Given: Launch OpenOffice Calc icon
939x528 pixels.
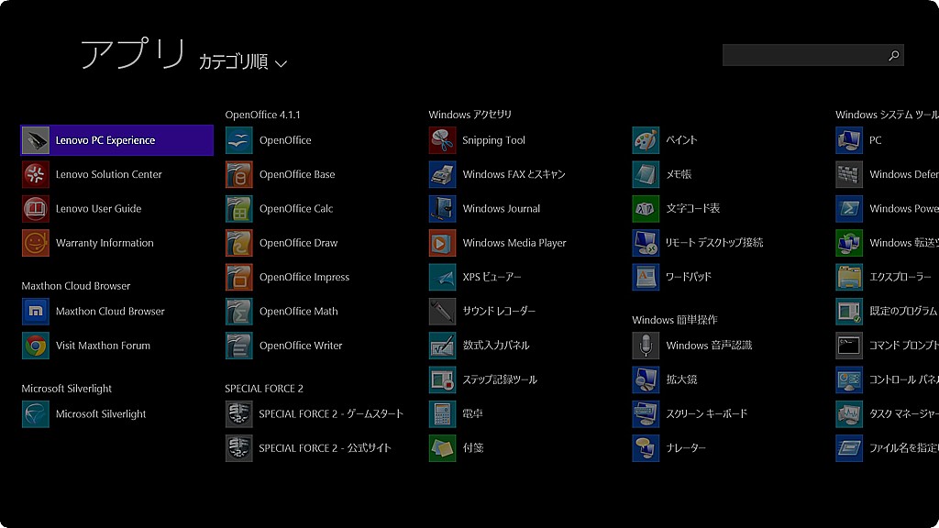Looking at the screenshot, I should click(238, 209).
